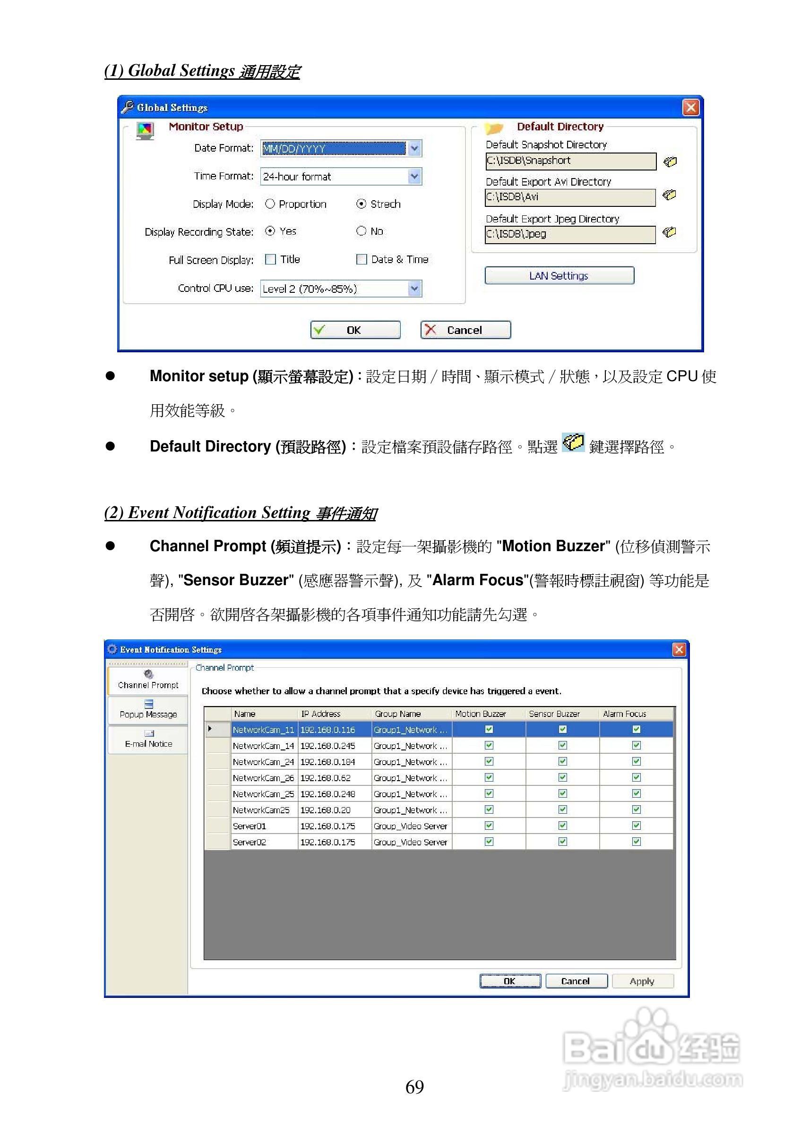Open the Control CPU use level dropdown

[414, 289]
